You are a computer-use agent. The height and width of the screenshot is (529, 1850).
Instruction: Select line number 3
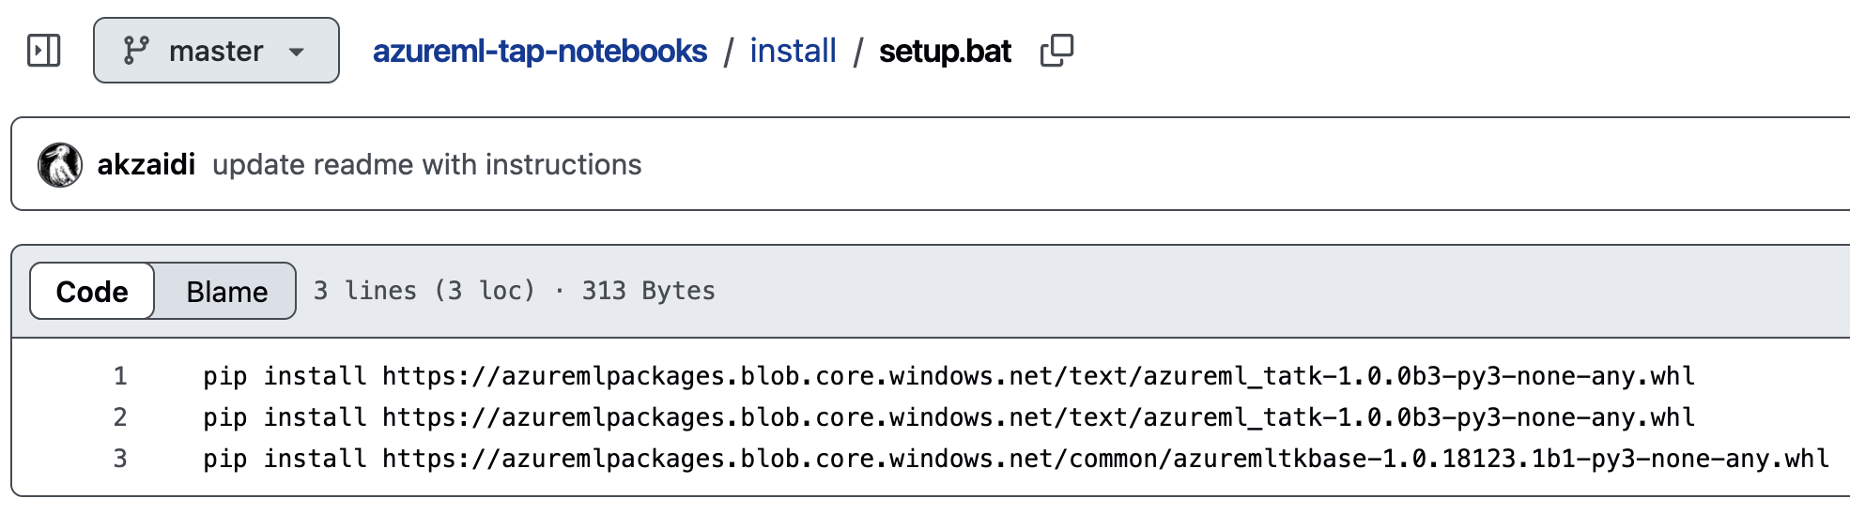(x=120, y=459)
